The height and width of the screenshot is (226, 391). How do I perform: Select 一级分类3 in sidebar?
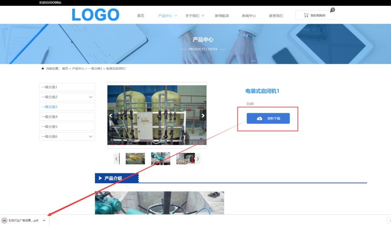coord(67,107)
